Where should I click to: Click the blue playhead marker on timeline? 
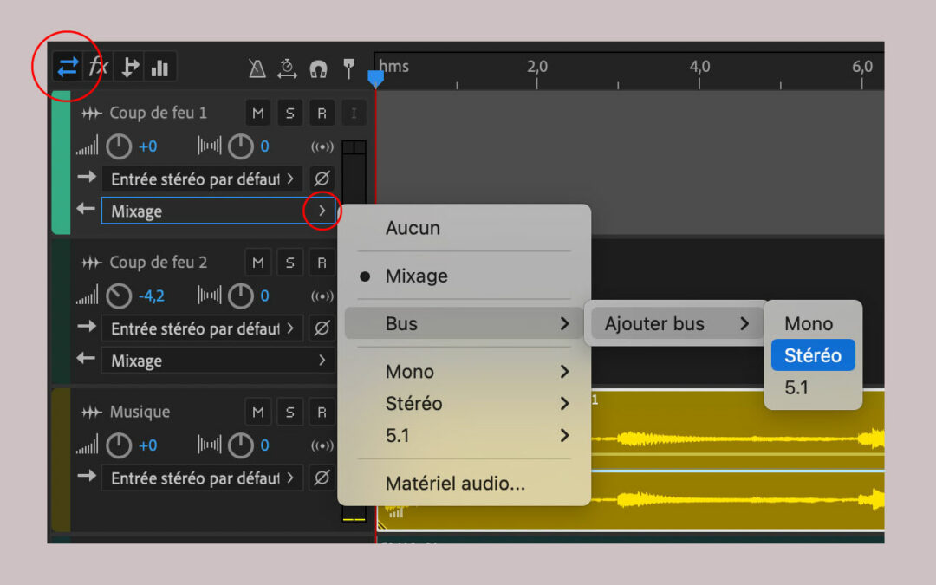[x=375, y=79]
